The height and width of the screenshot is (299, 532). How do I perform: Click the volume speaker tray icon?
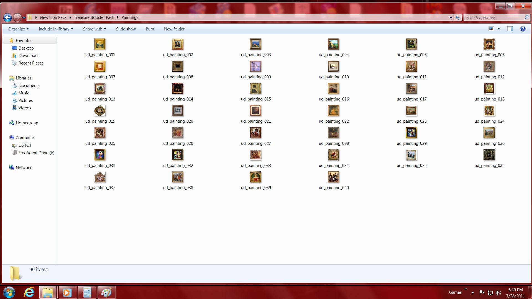(498, 292)
